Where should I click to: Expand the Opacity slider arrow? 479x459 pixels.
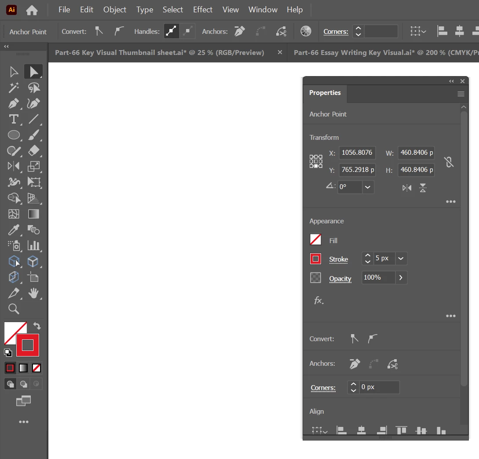pyautogui.click(x=401, y=277)
